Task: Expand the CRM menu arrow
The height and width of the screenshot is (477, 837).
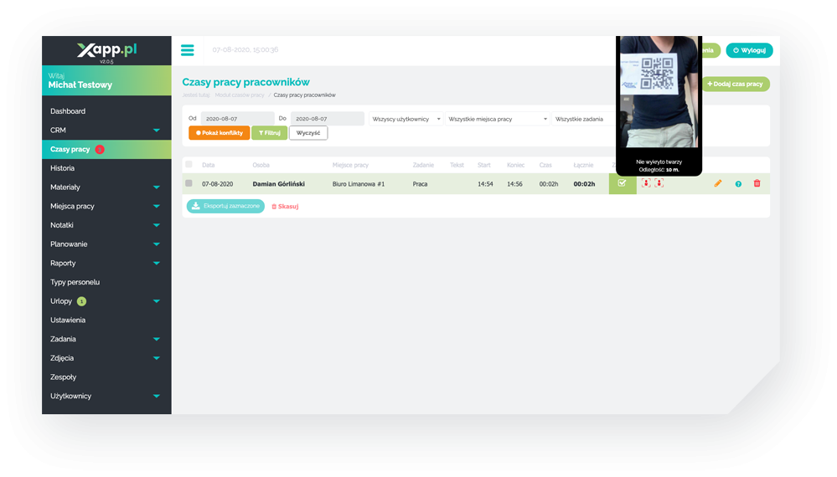Action: (157, 130)
